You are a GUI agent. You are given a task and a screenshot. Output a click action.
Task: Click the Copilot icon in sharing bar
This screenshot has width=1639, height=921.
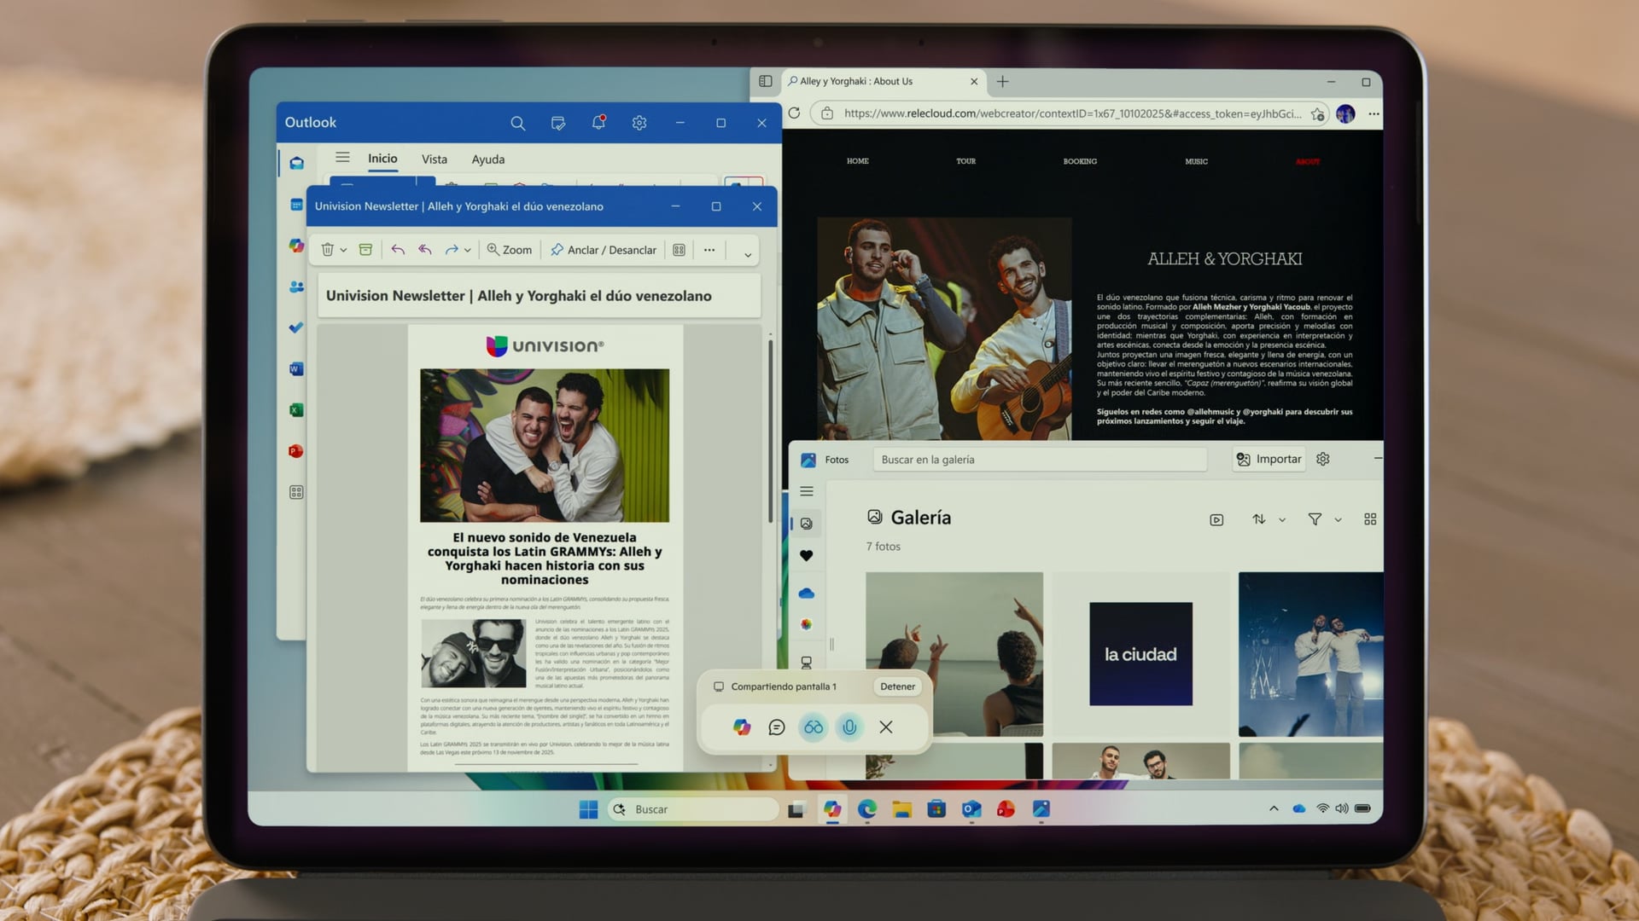(x=742, y=727)
